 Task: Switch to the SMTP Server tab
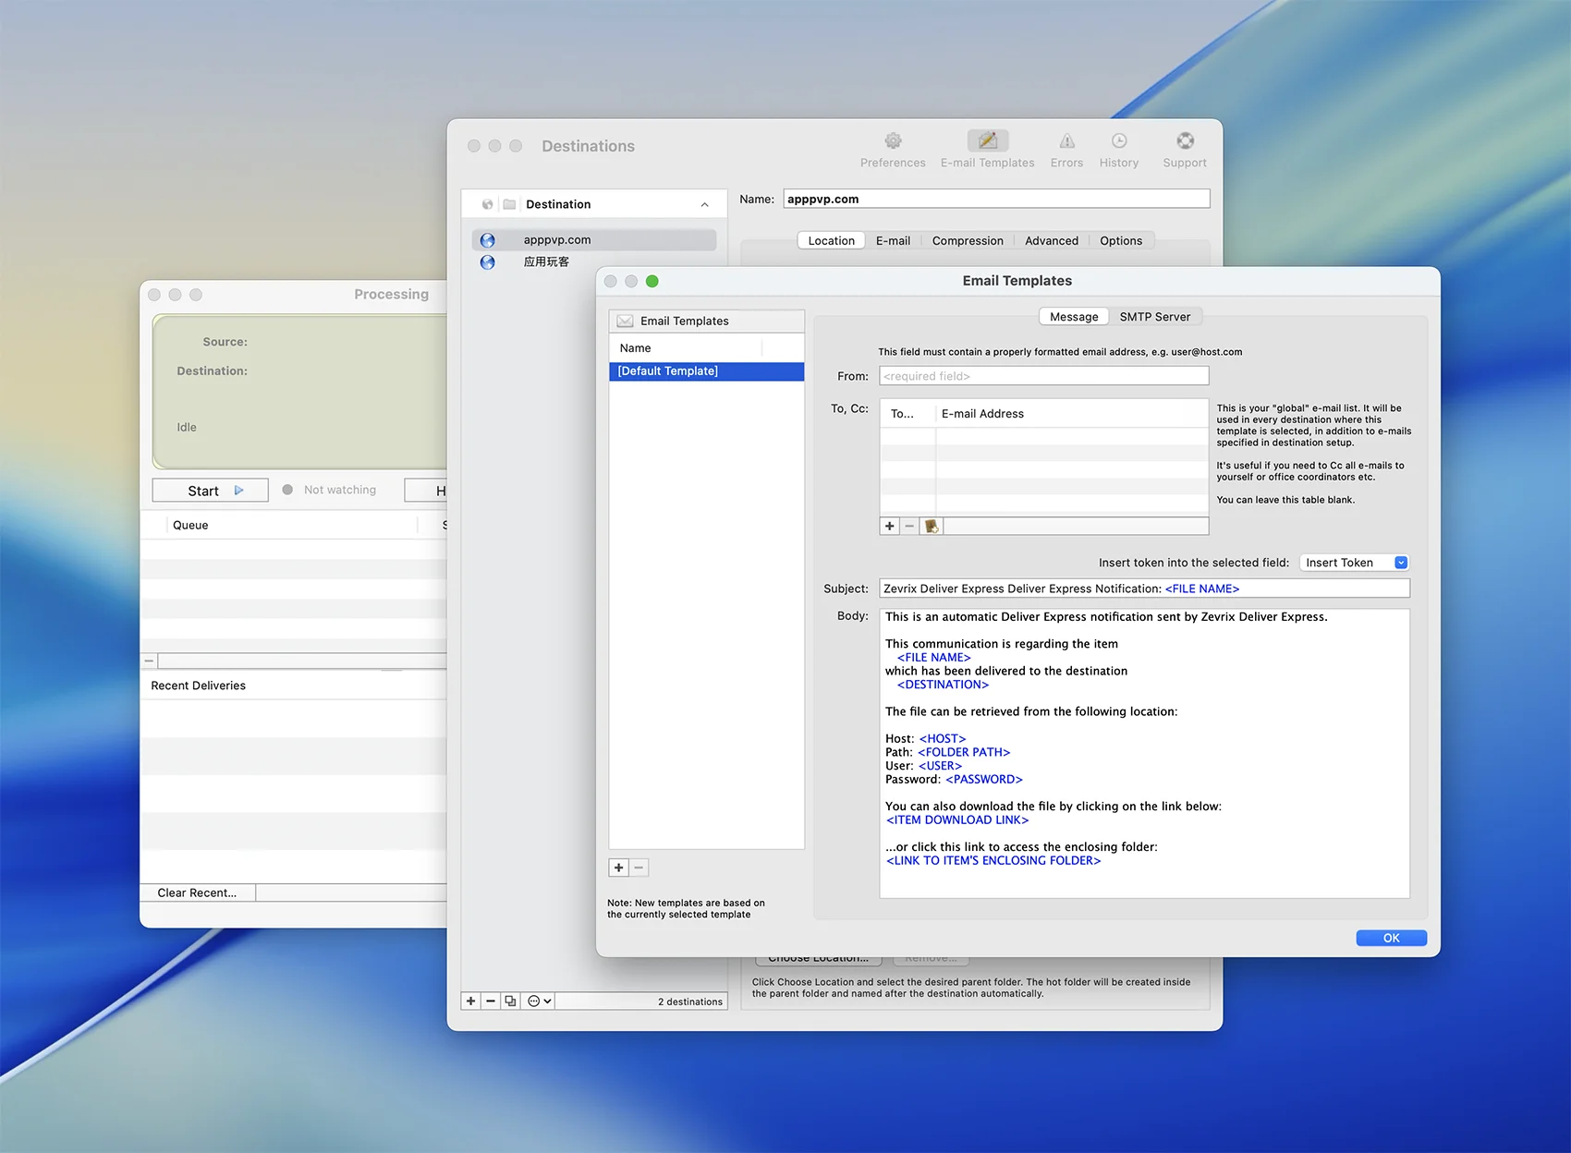[1154, 317]
